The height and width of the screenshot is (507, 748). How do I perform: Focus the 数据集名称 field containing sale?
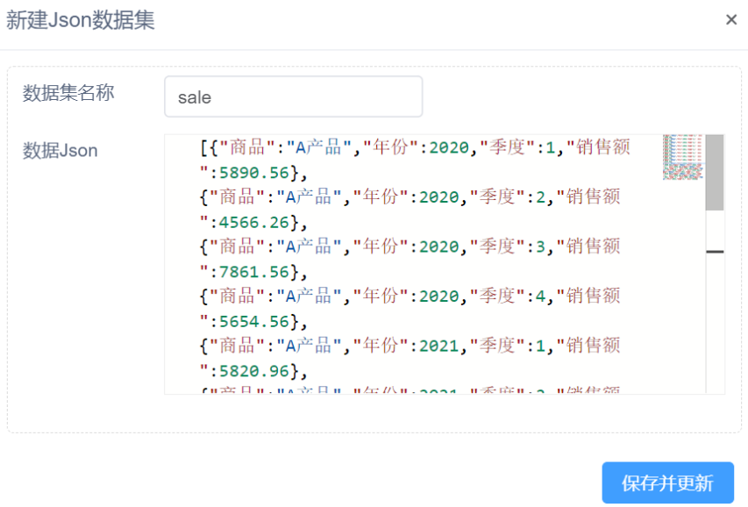(293, 96)
